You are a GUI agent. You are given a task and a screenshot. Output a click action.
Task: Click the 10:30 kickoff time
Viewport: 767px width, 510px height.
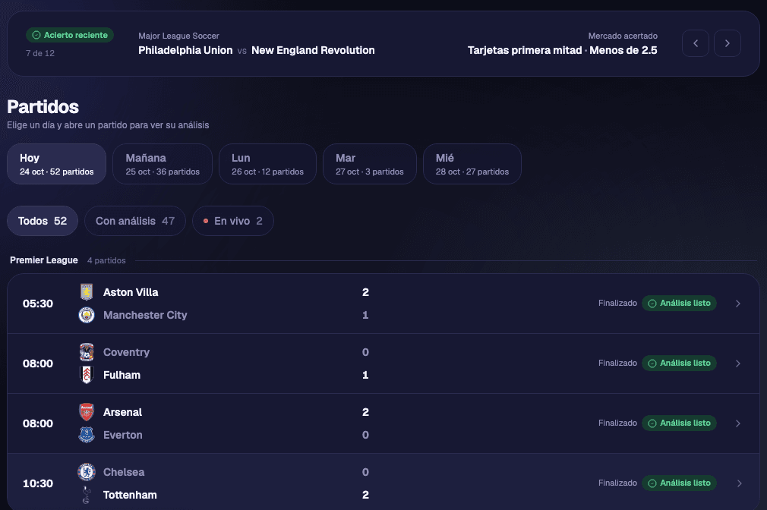coord(38,483)
